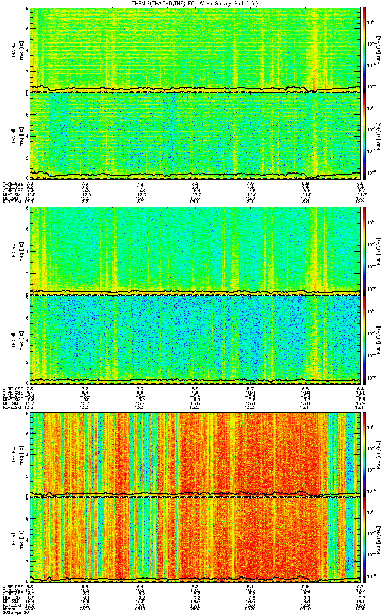Click the color bar beside THA B∥ panel
The image size is (385, 616).
(x=365, y=136)
